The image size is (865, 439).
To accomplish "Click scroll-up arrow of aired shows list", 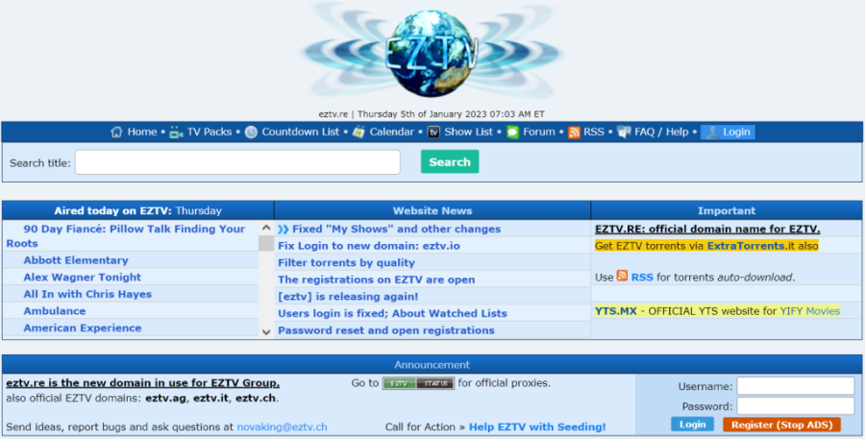I will point(266,228).
